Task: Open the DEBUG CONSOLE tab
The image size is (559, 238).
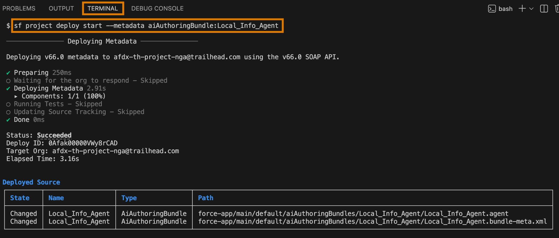Action: pyautogui.click(x=157, y=8)
